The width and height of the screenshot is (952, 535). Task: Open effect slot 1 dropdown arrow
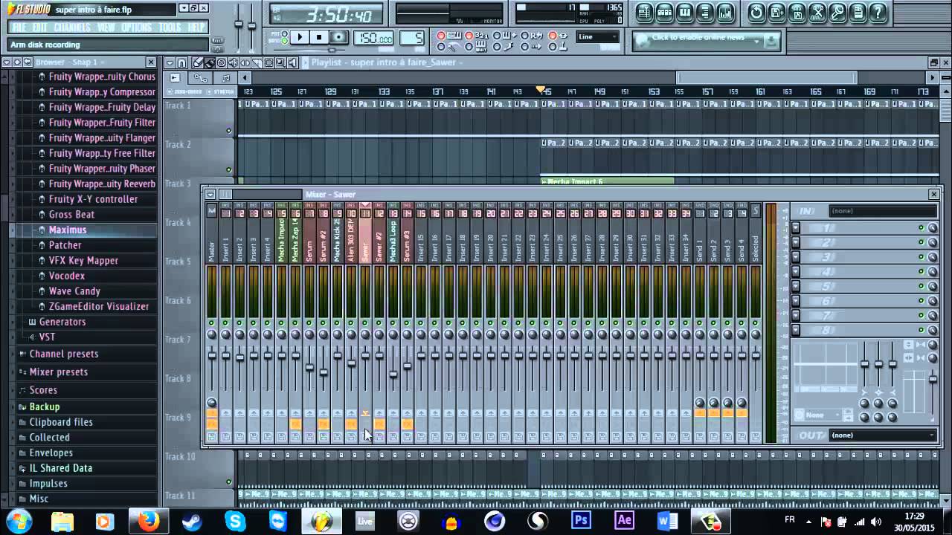(796, 228)
